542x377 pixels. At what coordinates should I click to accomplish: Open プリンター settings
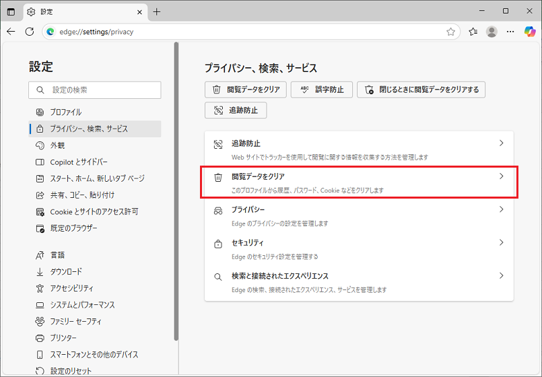click(95, 338)
